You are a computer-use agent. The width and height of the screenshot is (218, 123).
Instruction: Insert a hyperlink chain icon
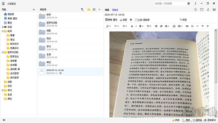pyautogui.click(x=187, y=26)
